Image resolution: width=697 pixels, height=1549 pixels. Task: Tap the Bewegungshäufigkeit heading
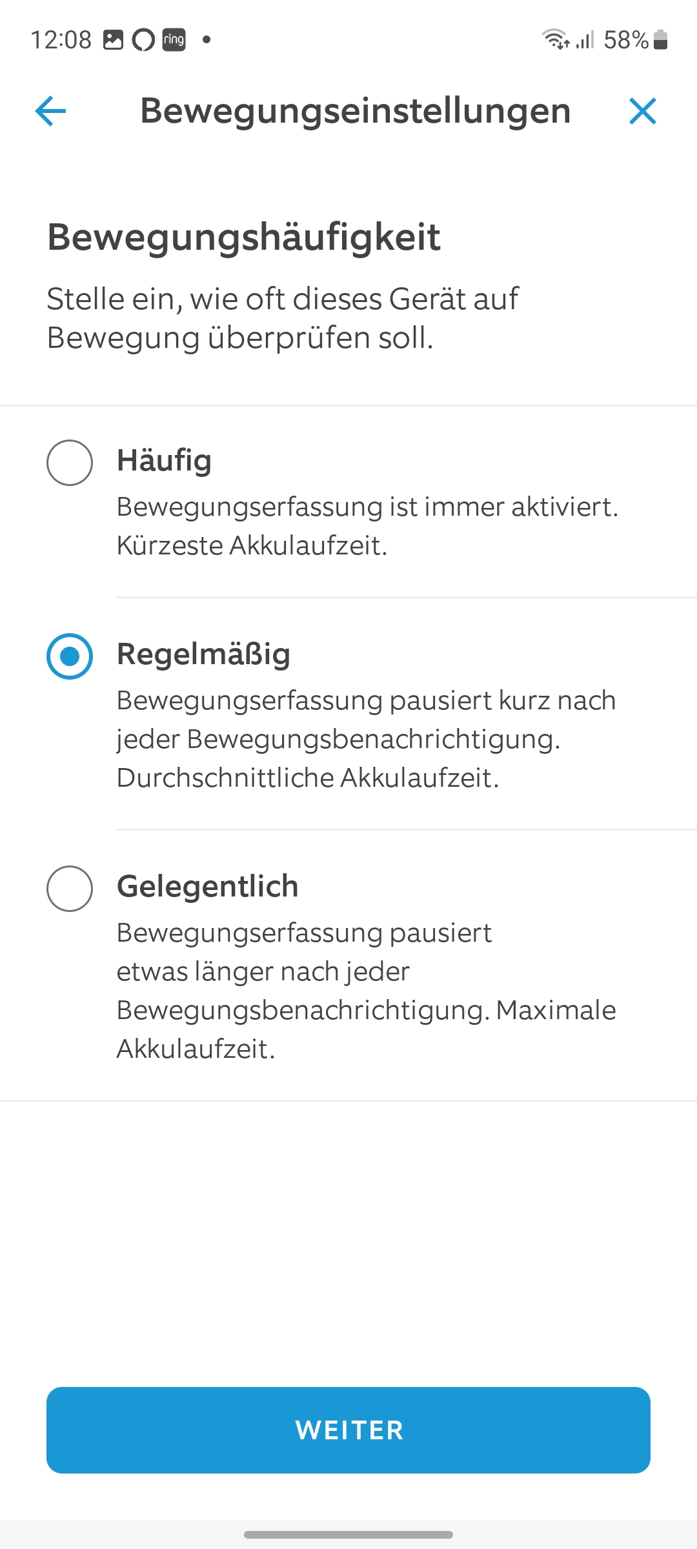click(243, 237)
